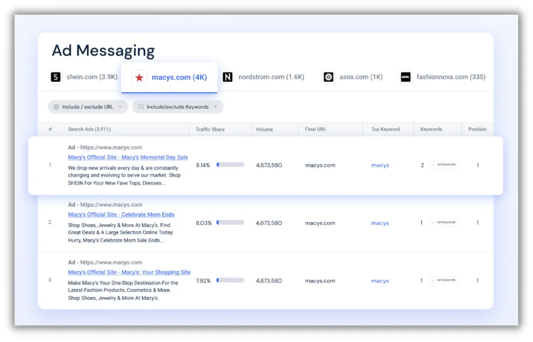Click the 8.03% traffic share bar

[231, 222]
